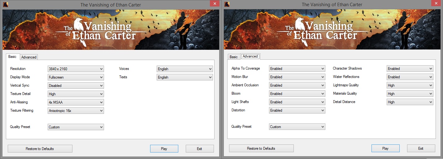Open the Motion Blur dropdown
Viewport: 443px width, 159px height.
coord(297,77)
